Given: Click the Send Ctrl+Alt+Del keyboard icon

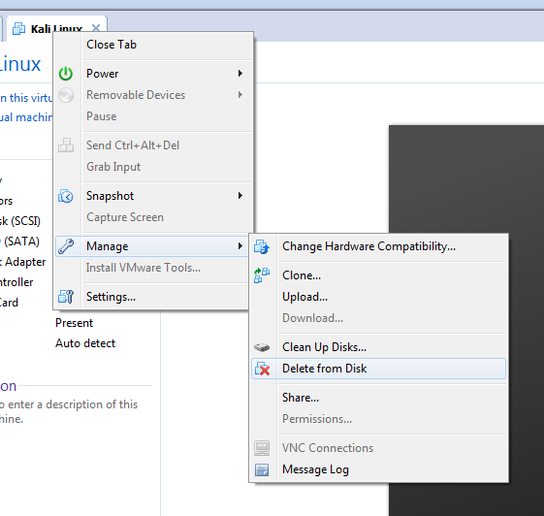Looking at the screenshot, I should pyautogui.click(x=66, y=145).
